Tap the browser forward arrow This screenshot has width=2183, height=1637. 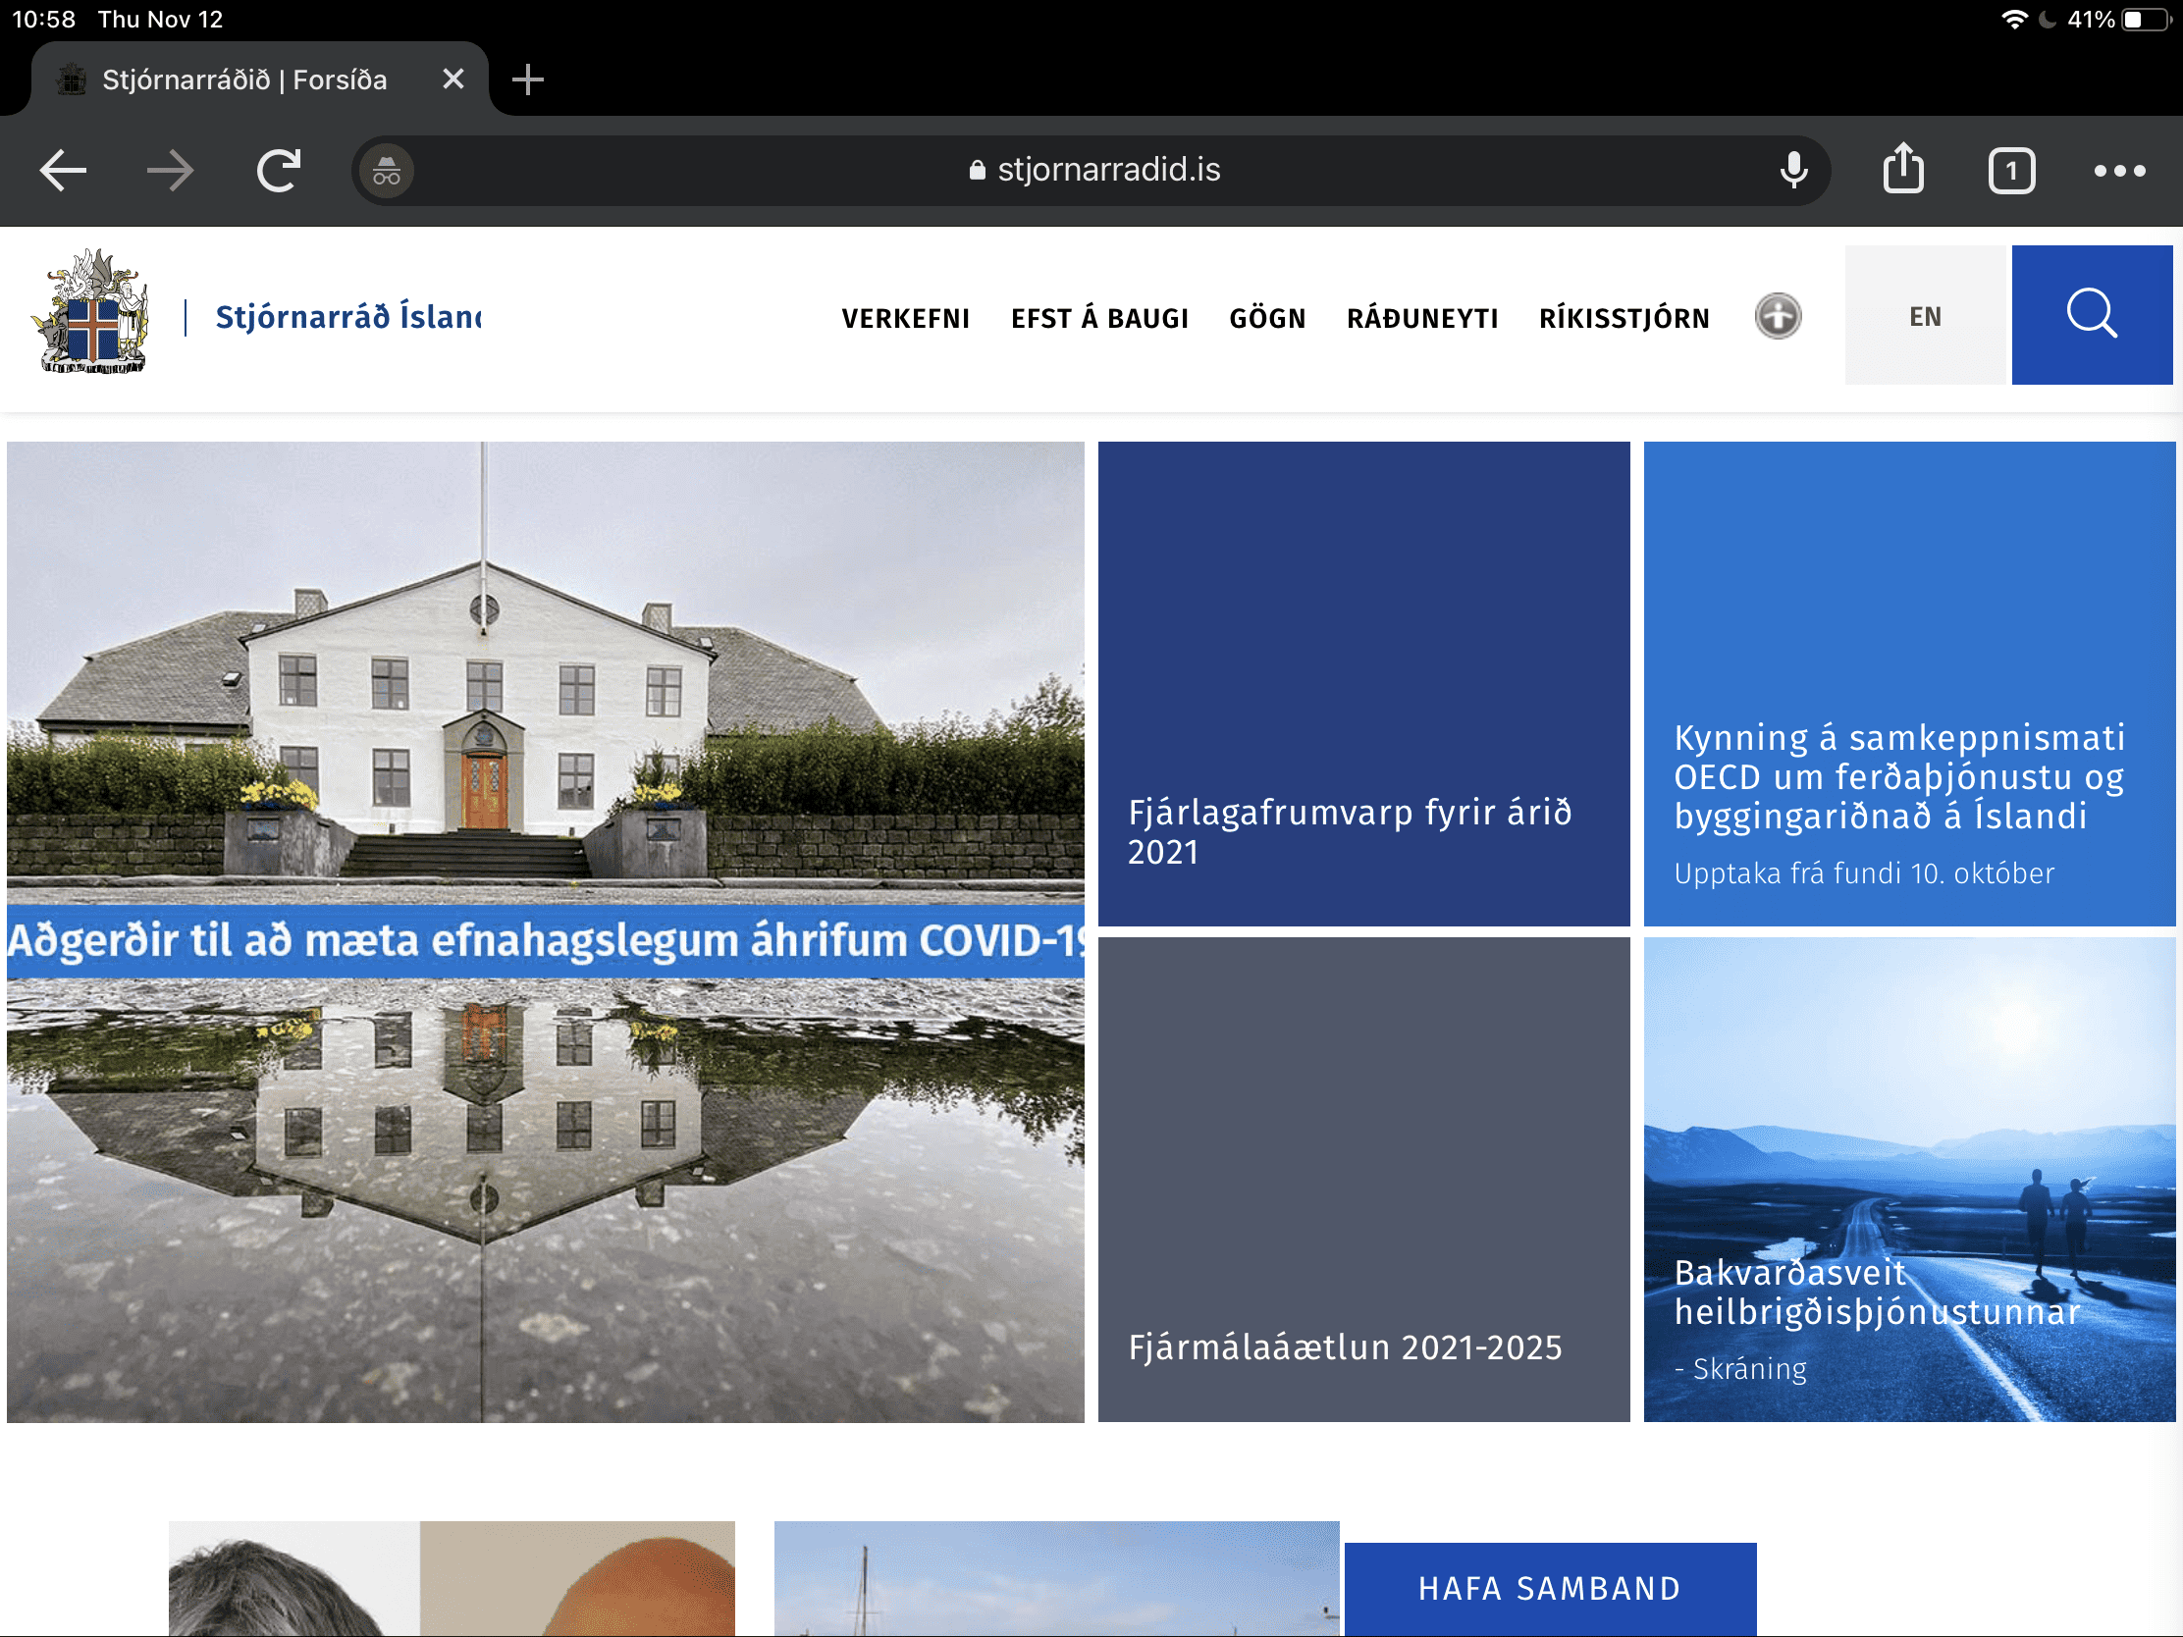click(170, 171)
